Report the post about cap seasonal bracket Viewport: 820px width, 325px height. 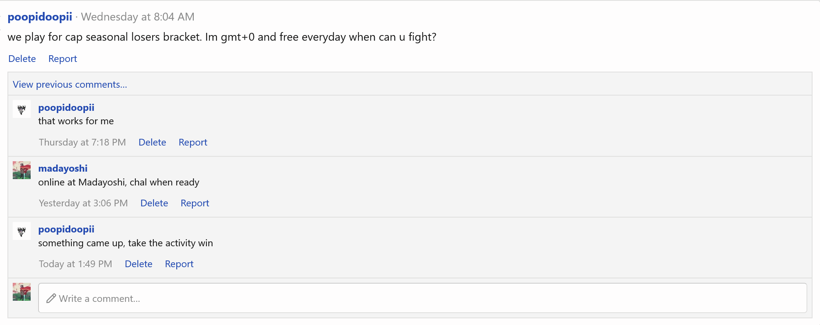point(62,59)
